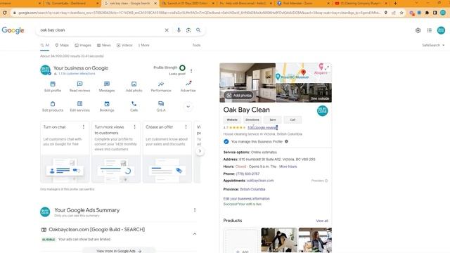
Task: Open Advertise icon
Action: [x=188, y=84]
